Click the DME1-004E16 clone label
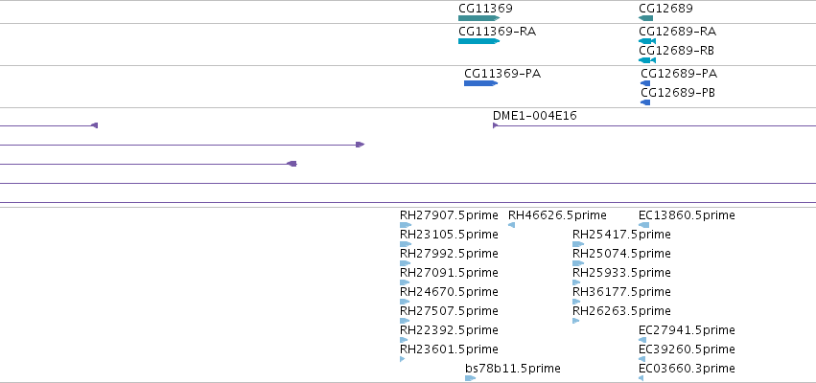Image resolution: width=816 pixels, height=383 pixels. (x=534, y=116)
